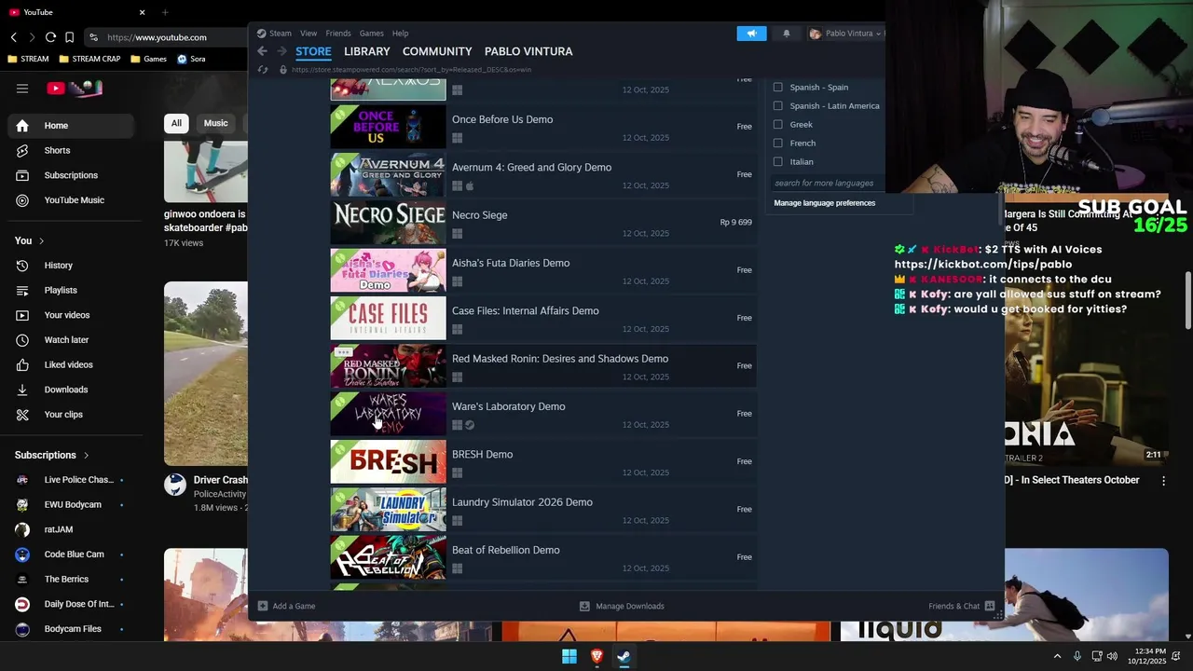The image size is (1193, 671).
Task: Open Necro Siege store listing
Action: tap(543, 223)
